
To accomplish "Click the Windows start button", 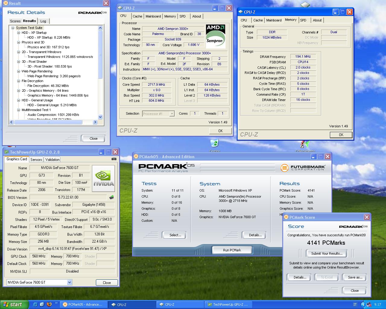I will point(14,305).
